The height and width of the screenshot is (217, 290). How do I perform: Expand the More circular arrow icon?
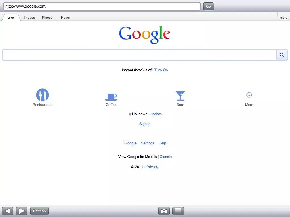[x=249, y=95]
